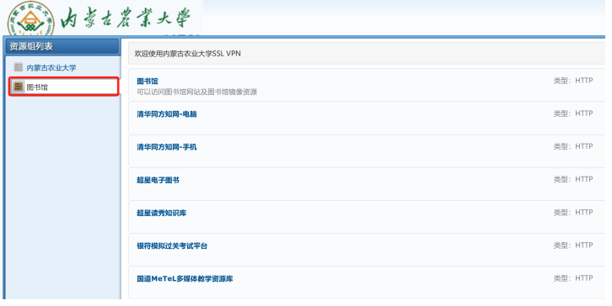Click HTTP type label of 清华同方知网-电脑 row
The image size is (612, 306).
[x=573, y=113]
